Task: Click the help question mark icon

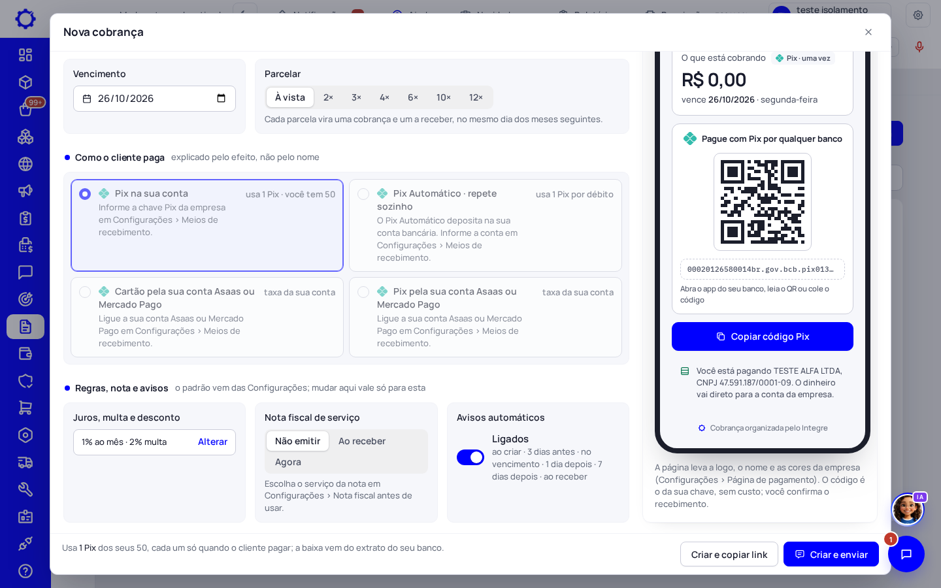Action: (25, 571)
